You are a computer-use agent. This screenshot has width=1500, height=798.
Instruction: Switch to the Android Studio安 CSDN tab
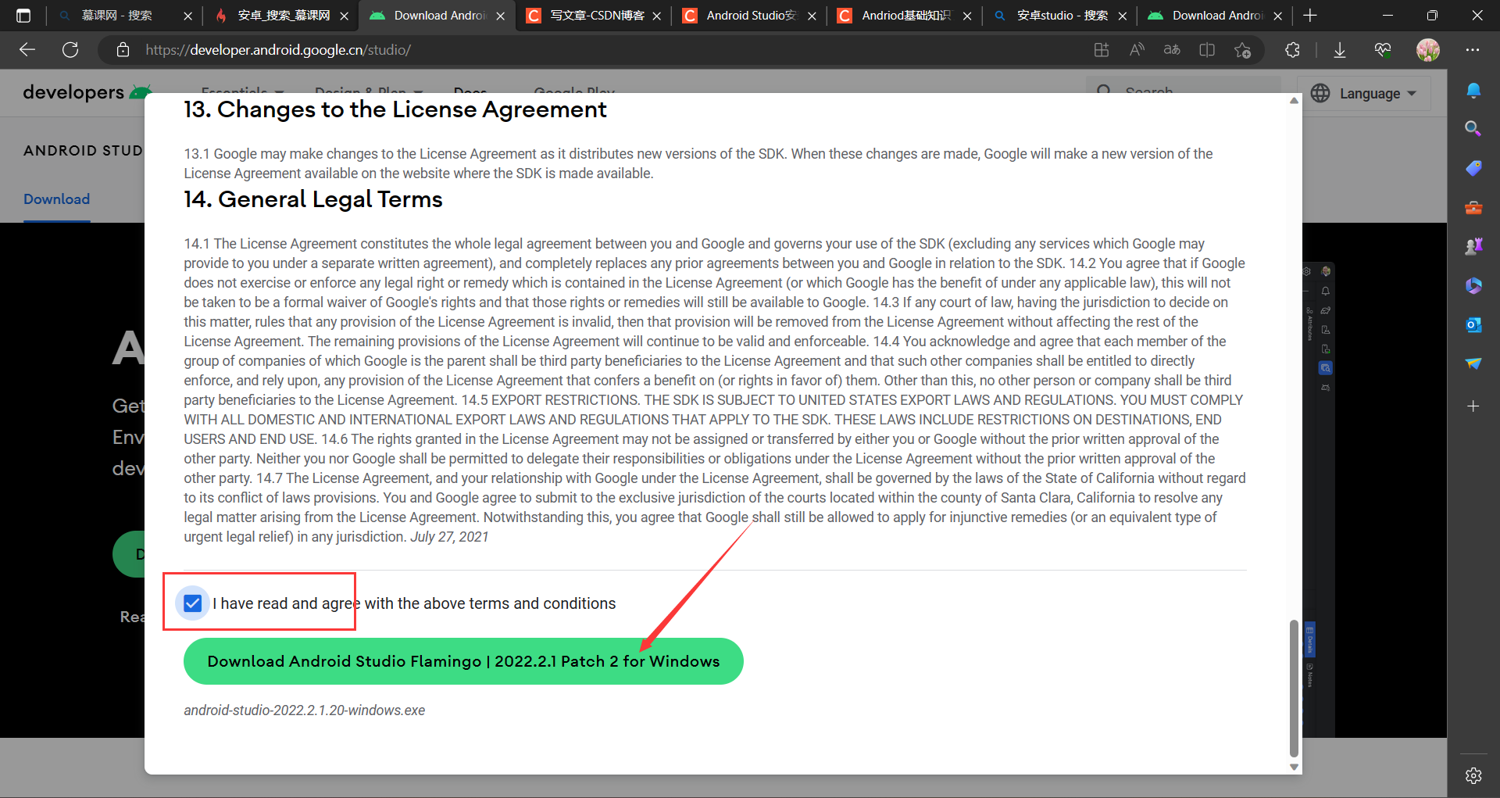point(751,16)
